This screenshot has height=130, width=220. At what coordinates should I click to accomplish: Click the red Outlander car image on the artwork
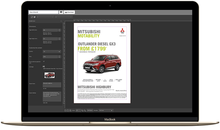pyautogui.click(x=102, y=63)
